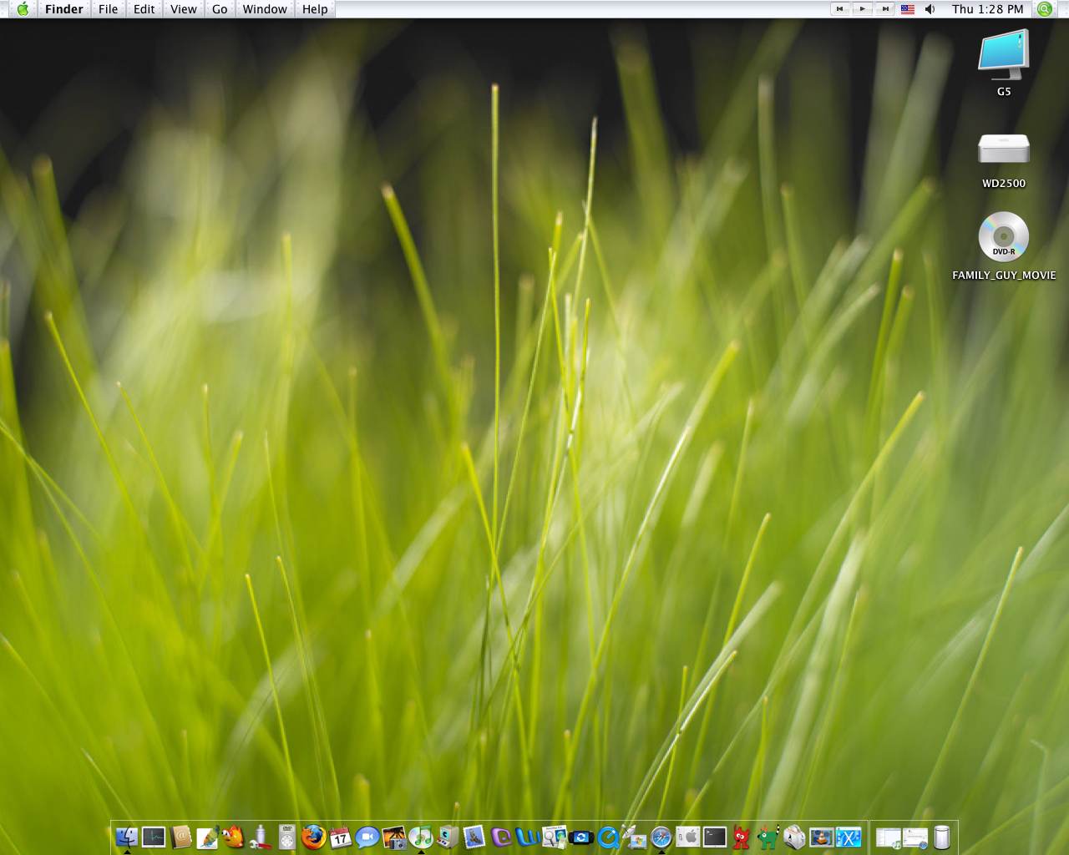Click the volume speaker icon
This screenshot has width=1069, height=855.
[x=930, y=9]
